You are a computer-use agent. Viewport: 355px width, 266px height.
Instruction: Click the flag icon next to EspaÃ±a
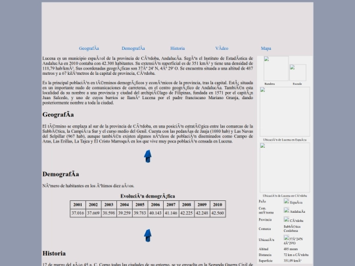(x=287, y=201)
